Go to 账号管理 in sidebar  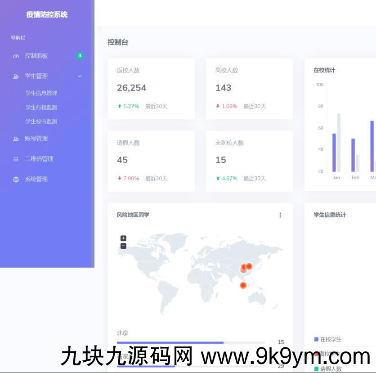[x=36, y=139]
